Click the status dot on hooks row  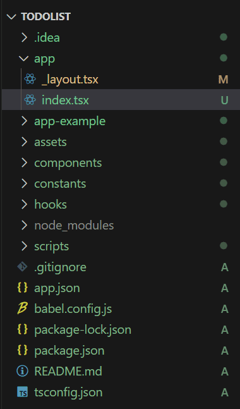pos(224,204)
